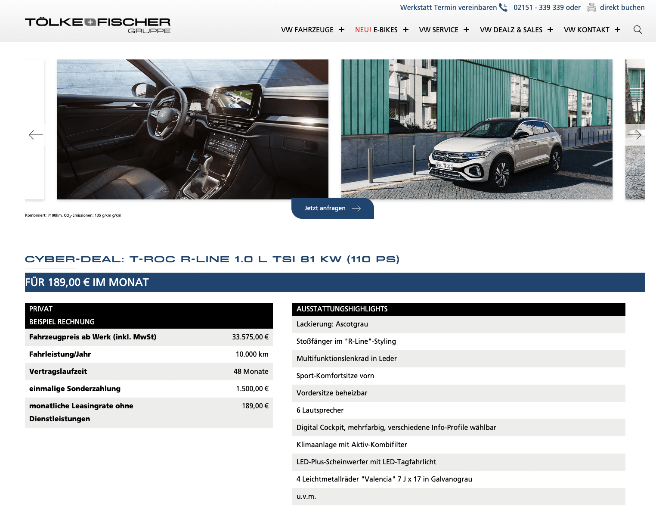Open the NEU! E-BIKES menu
Image resolution: width=656 pixels, height=516 pixels.
coord(376,30)
